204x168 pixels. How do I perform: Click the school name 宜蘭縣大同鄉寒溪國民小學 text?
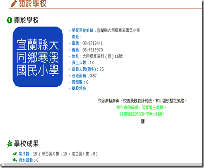click(x=118, y=30)
